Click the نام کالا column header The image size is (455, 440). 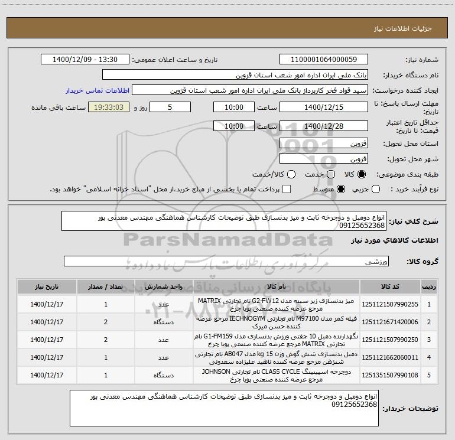click(x=277, y=286)
